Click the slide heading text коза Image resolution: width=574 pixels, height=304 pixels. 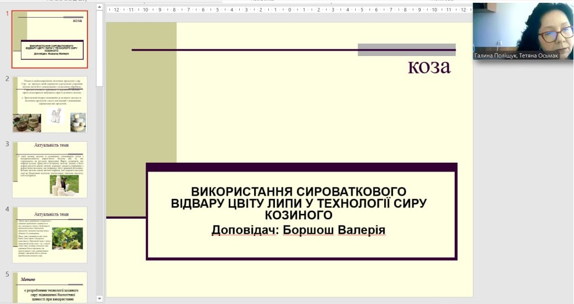[429, 67]
